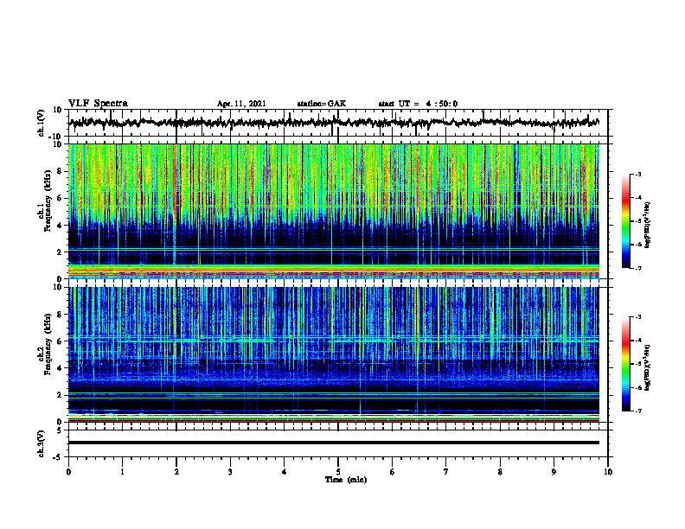Click the "3" tick on Time axis
Viewport: 685px width, 529px height.
pos(230,472)
